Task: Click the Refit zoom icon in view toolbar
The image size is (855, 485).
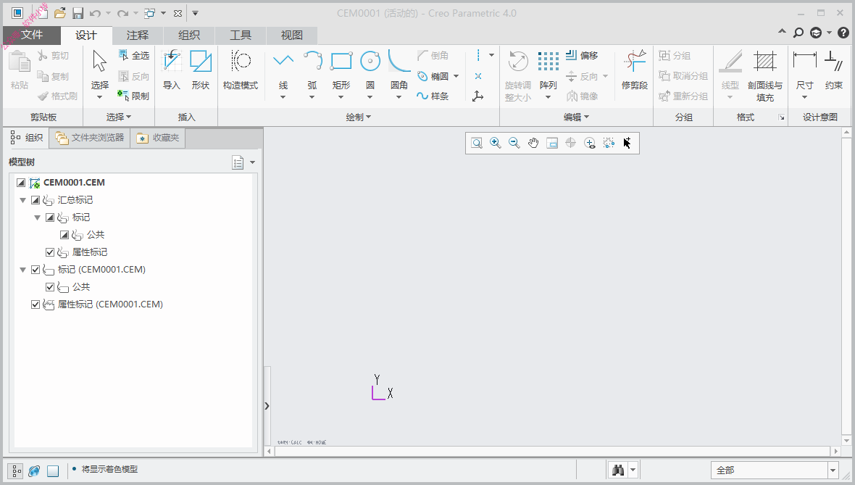Action: pos(477,143)
